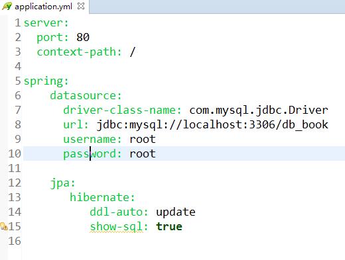Click the 'ddl-auto:' key
The height and width of the screenshot is (260, 345).
coord(119,212)
